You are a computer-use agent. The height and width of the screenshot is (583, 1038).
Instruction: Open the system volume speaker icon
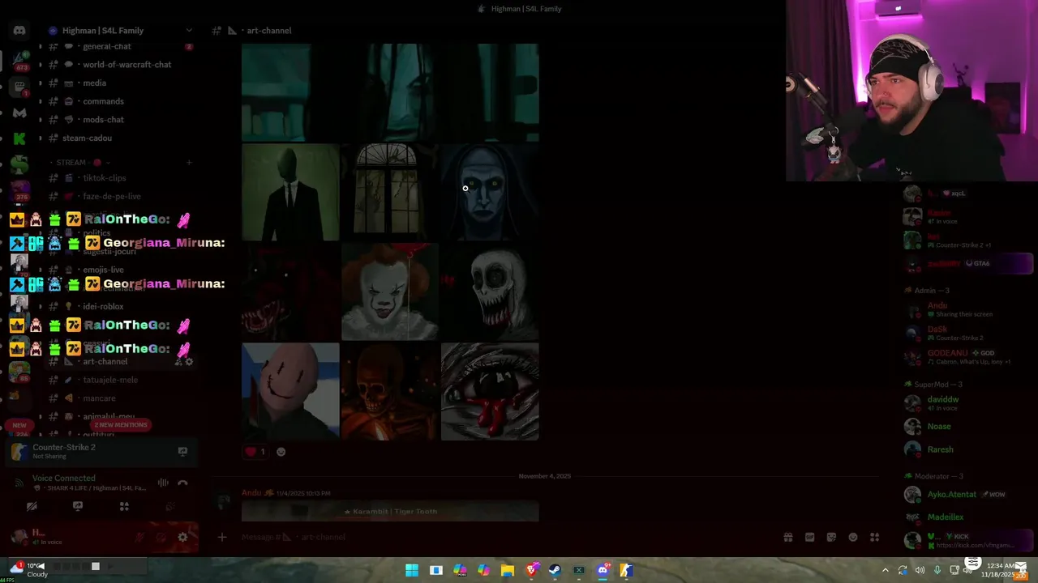pos(920,570)
